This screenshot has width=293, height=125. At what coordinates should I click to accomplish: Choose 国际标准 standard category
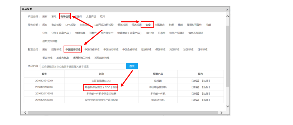pyautogui.click(x=56, y=49)
